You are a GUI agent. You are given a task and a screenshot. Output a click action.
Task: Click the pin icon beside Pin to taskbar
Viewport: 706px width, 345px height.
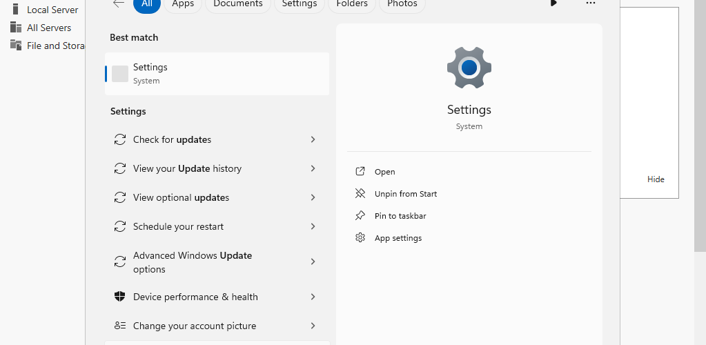(360, 216)
